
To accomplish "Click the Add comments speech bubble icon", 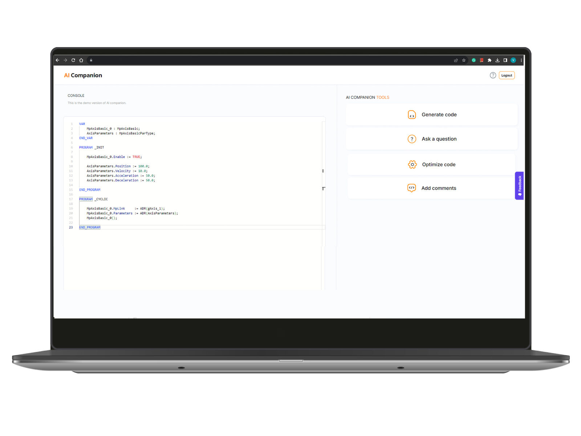I will [x=411, y=188].
